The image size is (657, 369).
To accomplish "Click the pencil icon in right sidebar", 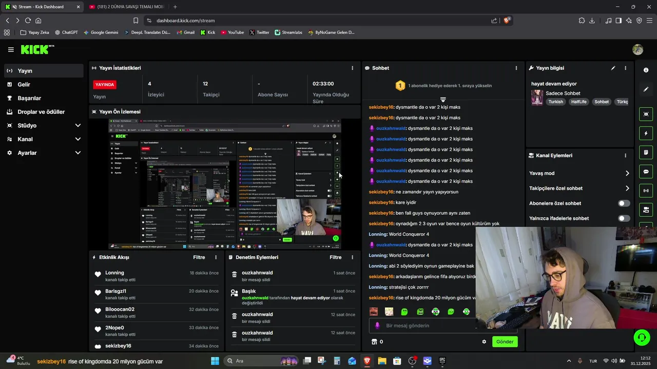I will pos(646,89).
